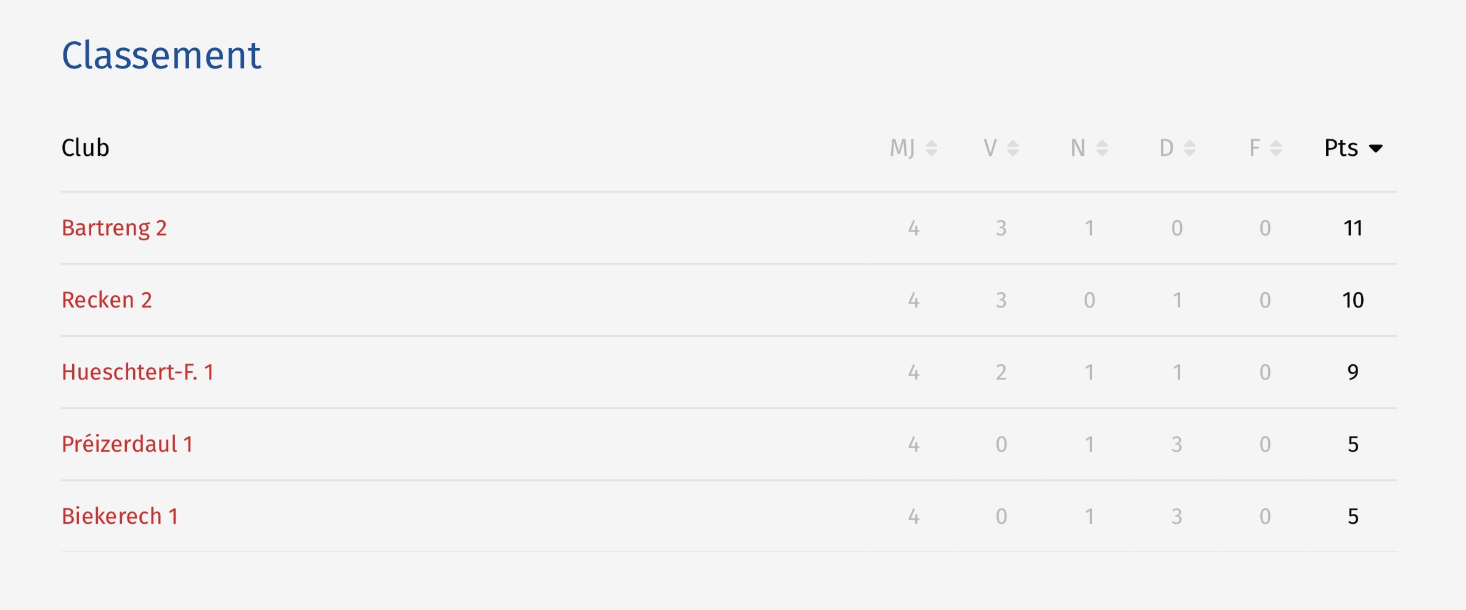Sort by F column sort arrows
This screenshot has height=610, width=1466.
pos(1276,148)
